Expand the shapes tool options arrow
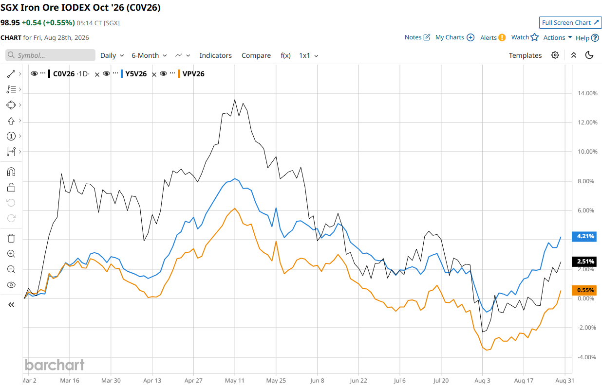Screen dimensions: 602x385 (x=20, y=105)
